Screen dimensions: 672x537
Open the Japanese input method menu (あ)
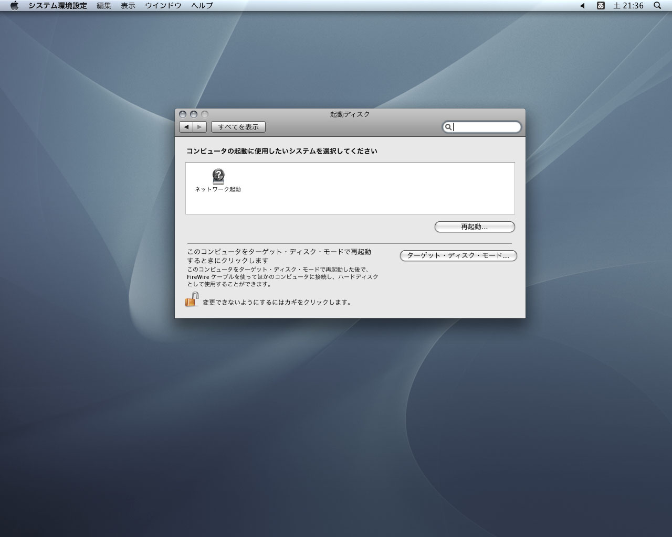601,6
